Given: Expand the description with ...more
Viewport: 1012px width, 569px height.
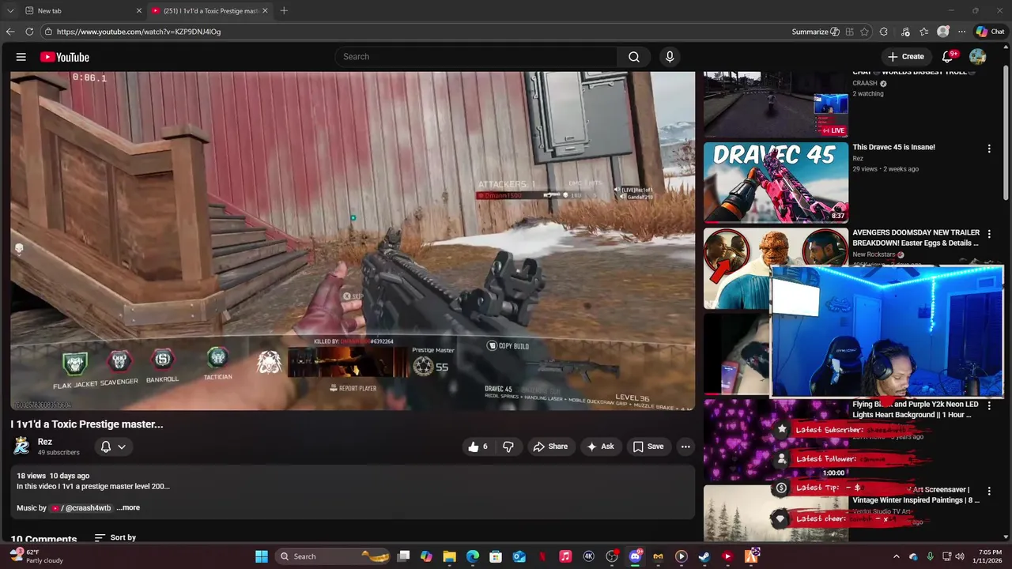Looking at the screenshot, I should [x=128, y=508].
